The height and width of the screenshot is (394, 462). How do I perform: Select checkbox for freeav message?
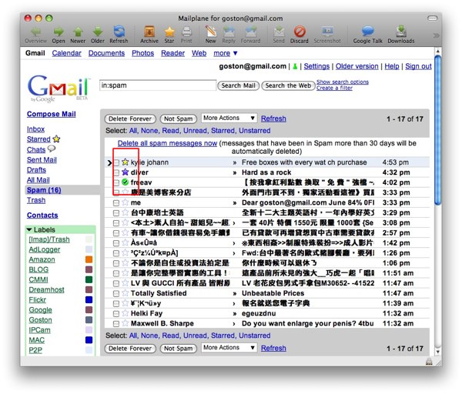[x=116, y=182]
